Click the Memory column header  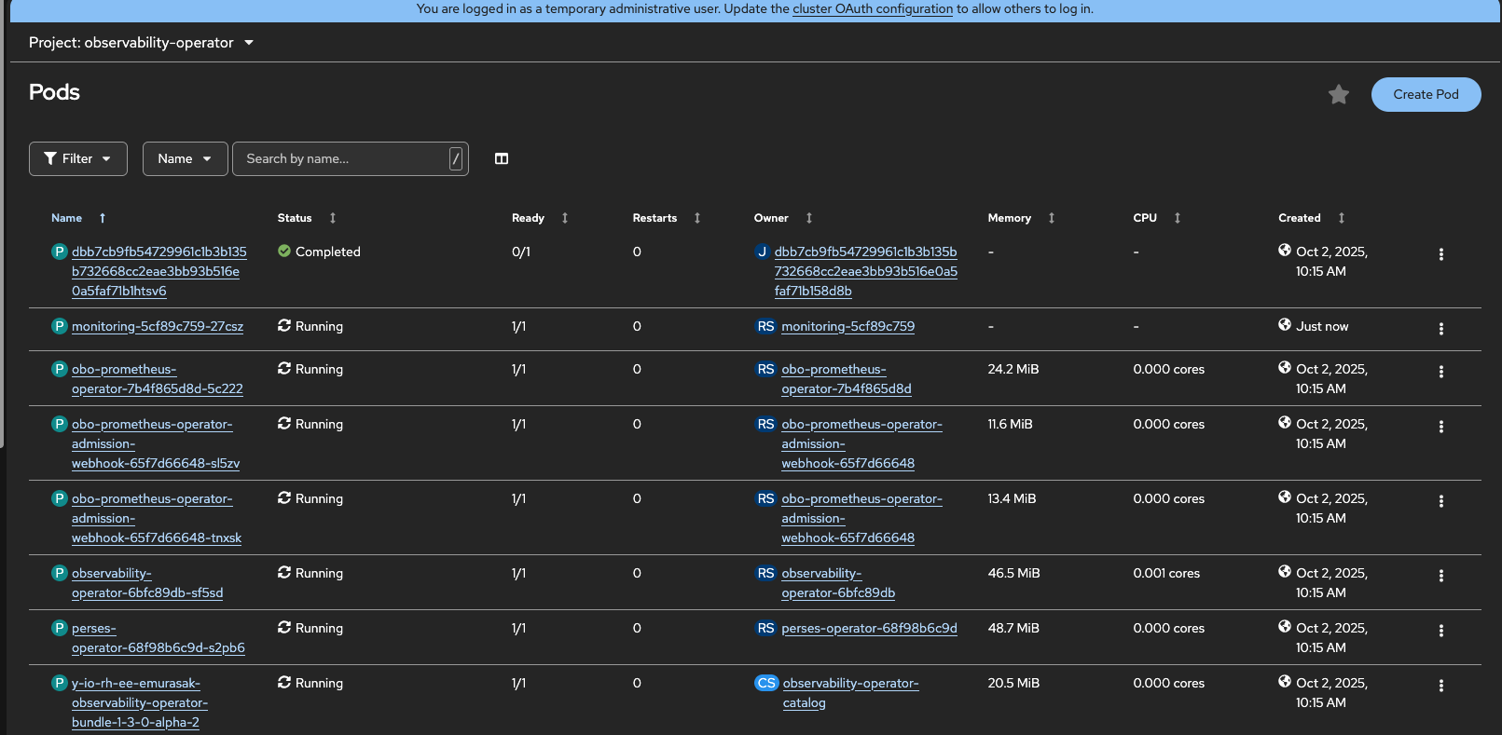[x=1010, y=218]
